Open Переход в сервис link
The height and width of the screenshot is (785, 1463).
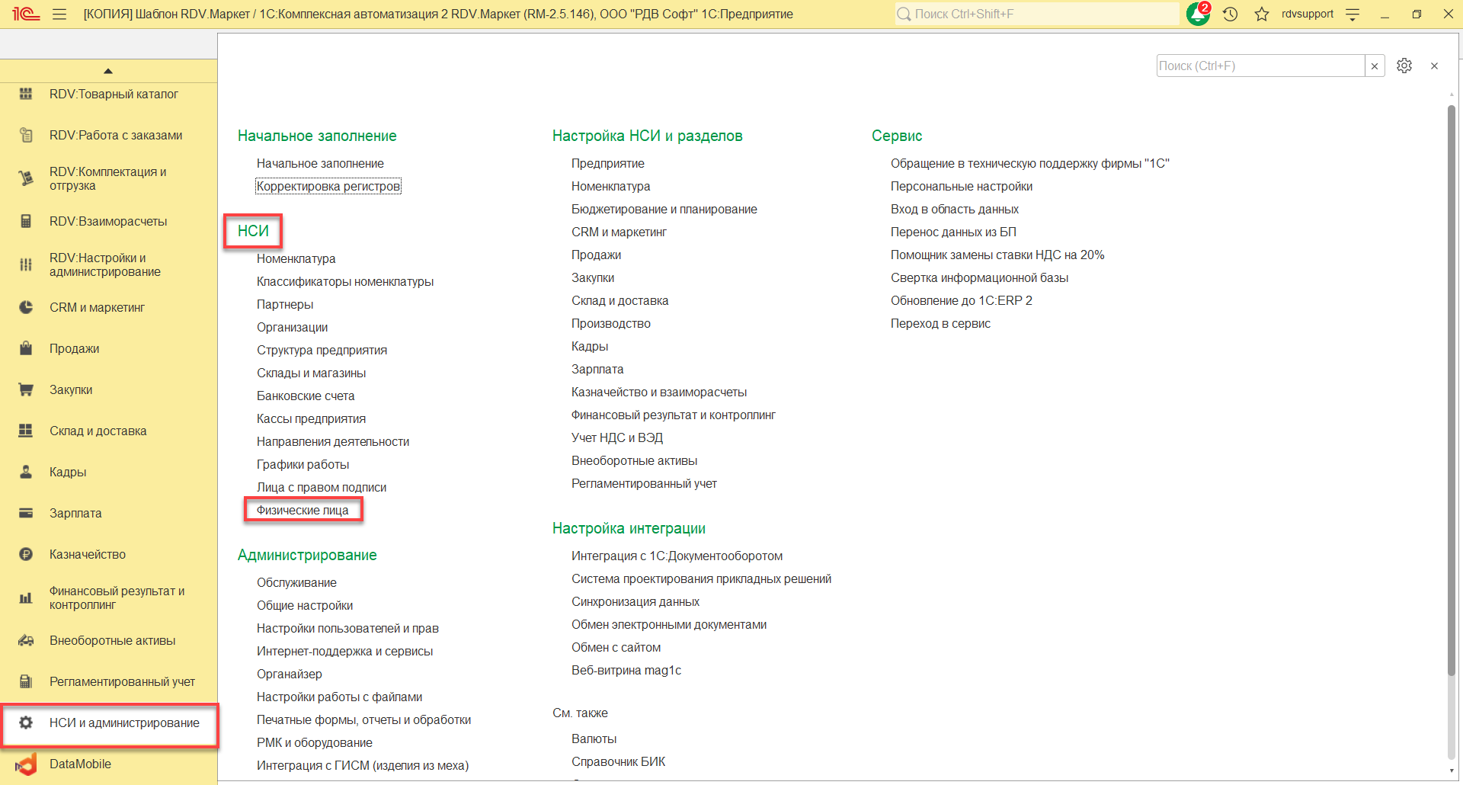(940, 323)
